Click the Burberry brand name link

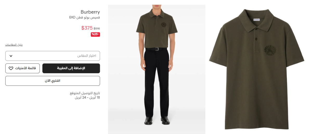tap(90, 12)
